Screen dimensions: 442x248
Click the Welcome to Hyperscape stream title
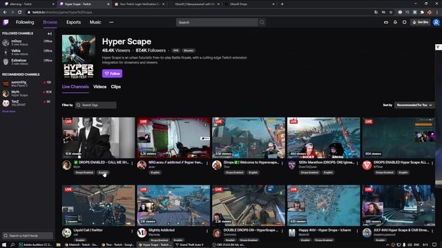point(251,163)
